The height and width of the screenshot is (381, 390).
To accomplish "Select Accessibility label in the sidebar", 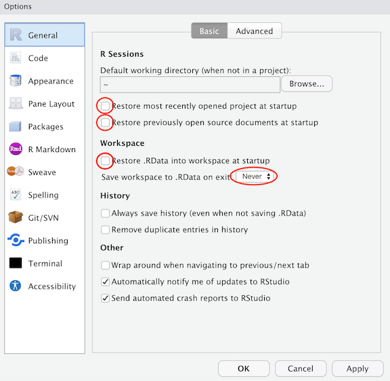I will (52, 286).
